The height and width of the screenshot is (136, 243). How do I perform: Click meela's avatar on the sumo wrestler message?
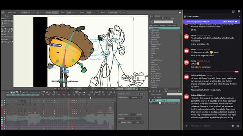(186, 51)
